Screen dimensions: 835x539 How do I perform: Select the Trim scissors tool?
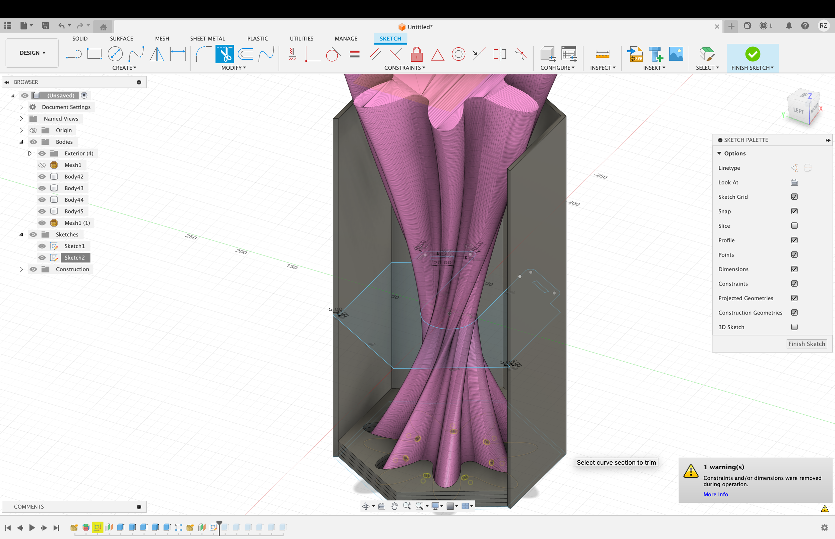pyautogui.click(x=224, y=54)
